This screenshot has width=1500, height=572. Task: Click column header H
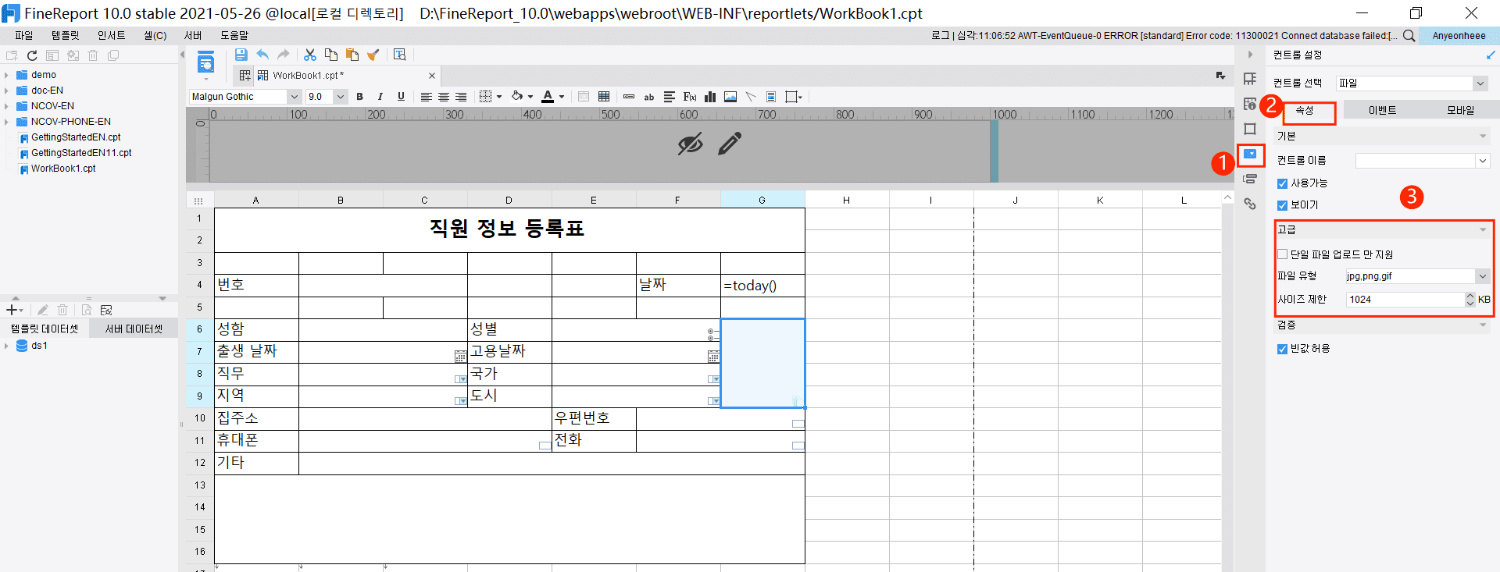(847, 201)
